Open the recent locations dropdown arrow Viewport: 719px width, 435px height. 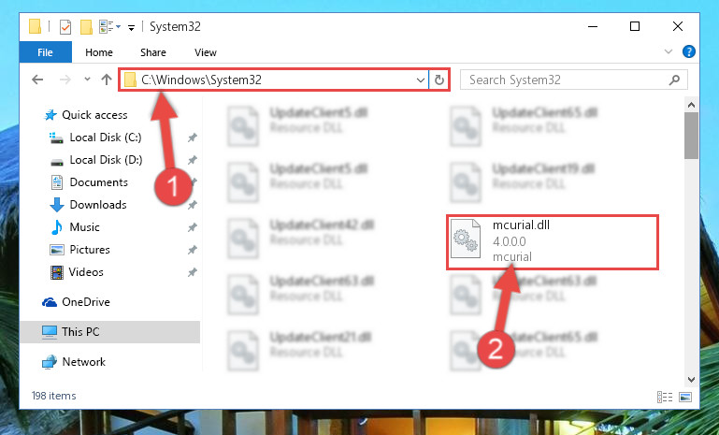87,80
